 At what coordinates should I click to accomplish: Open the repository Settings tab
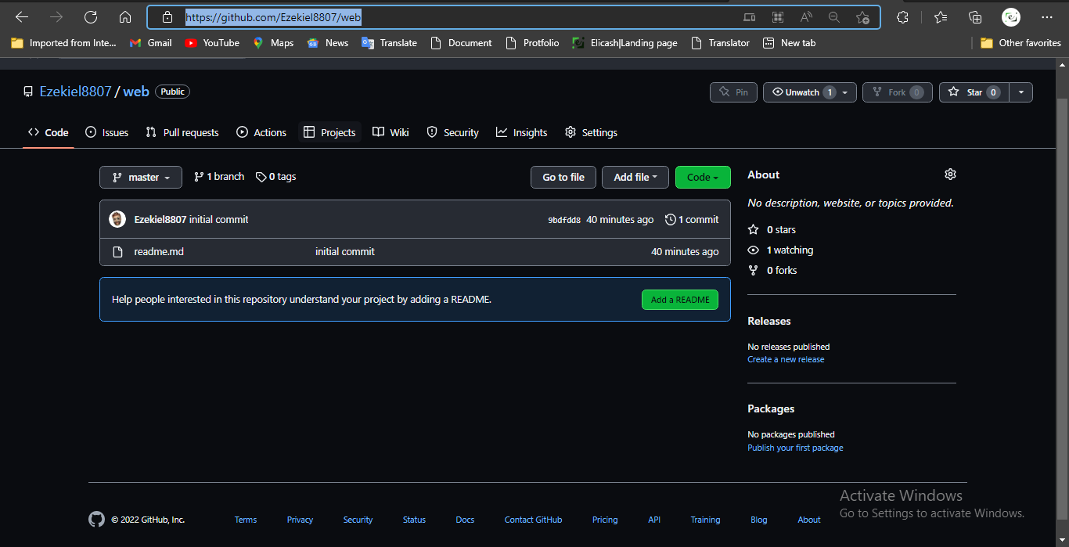point(591,132)
